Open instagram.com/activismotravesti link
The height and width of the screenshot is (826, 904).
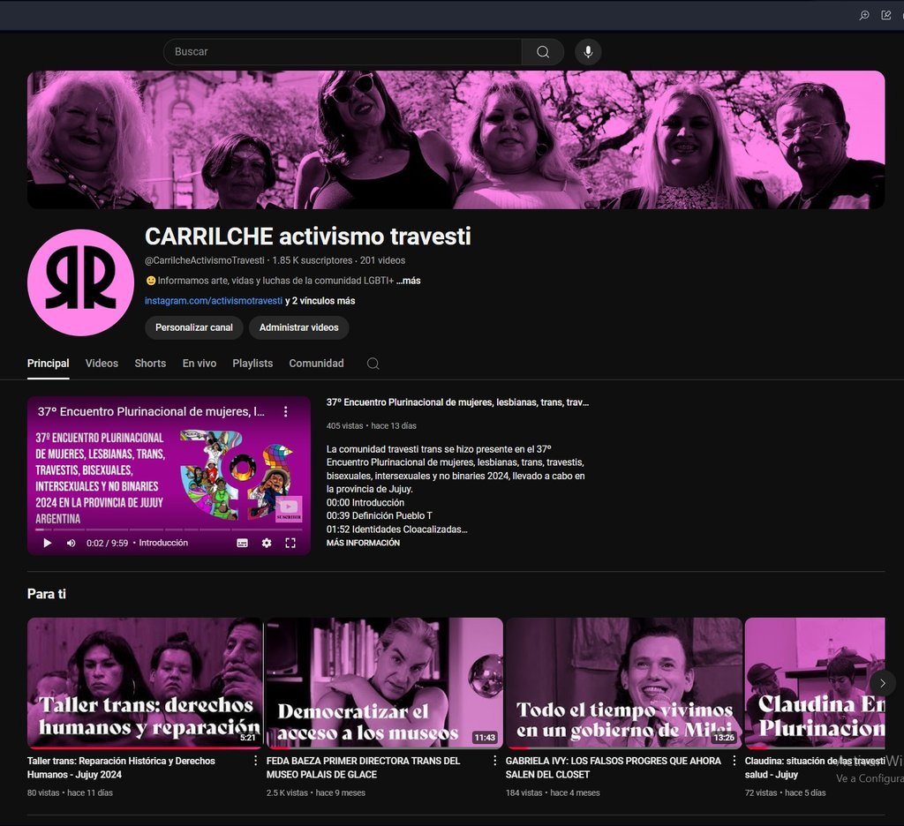[x=214, y=301]
